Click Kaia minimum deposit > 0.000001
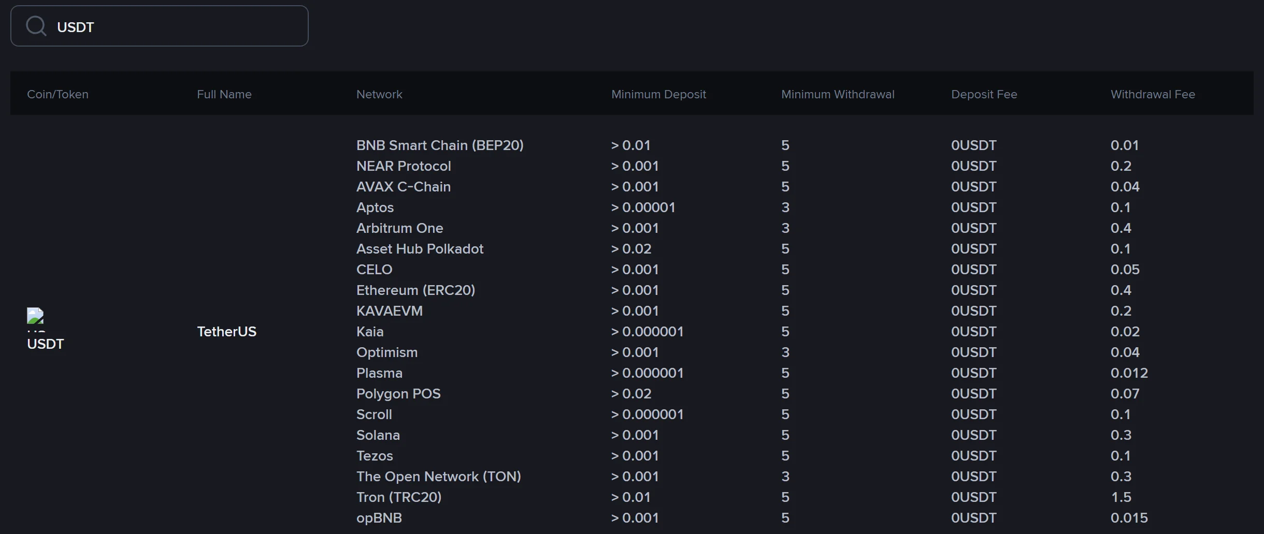This screenshot has width=1264, height=534. 648,332
